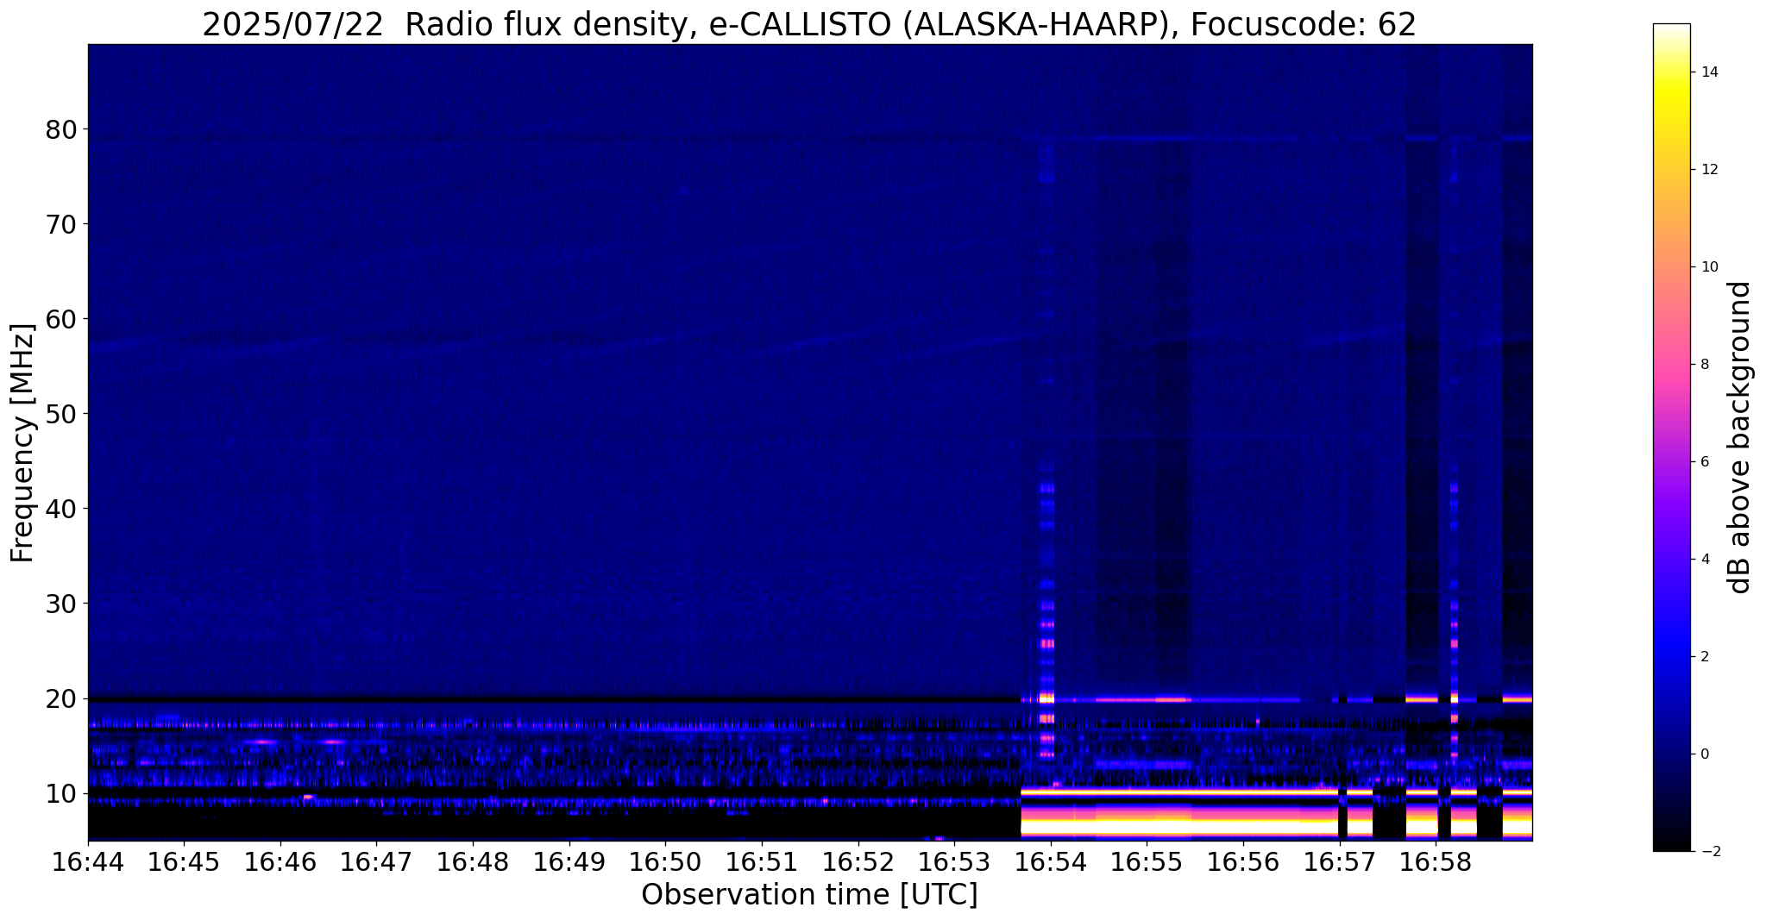Select the 60 tick on the frequency axis

point(61,320)
